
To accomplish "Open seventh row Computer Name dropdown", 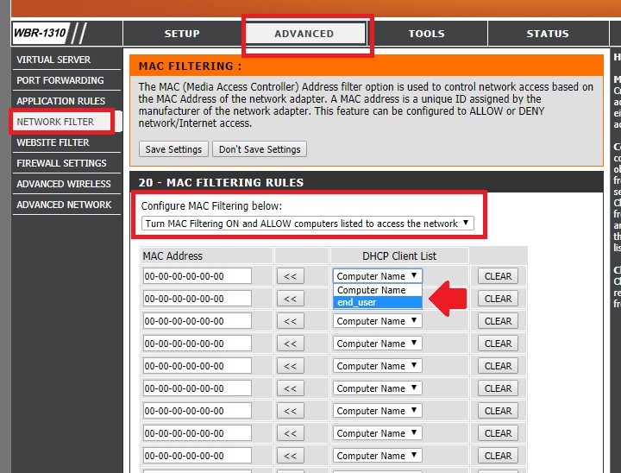I will click(x=378, y=411).
